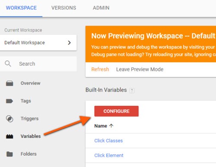Click the Variables brick icon
Image resolution: width=216 pixels, height=167 pixels.
point(10,136)
